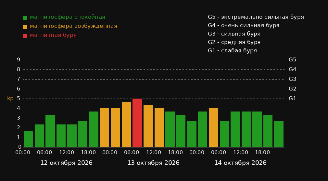Click the last green bar on 14 октября
The image size is (328, 181).
(x=279, y=134)
